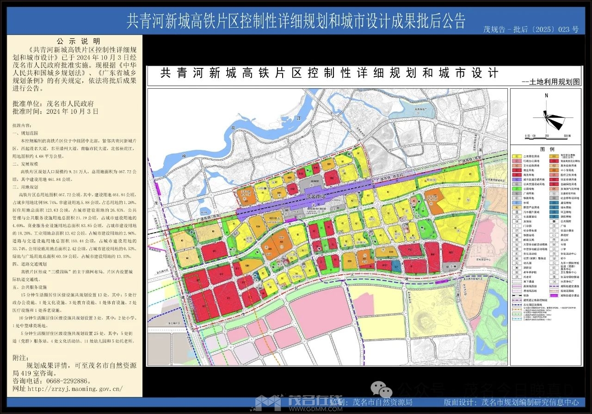592x414 pixels.
Task: Click the 加油站 legend symbol
Action: pyautogui.click(x=516, y=221)
